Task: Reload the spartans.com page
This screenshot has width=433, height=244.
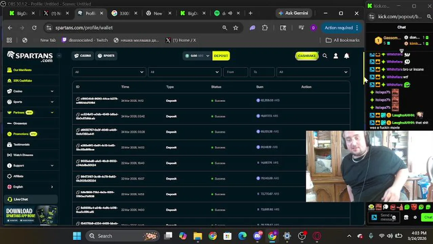Action: point(34,28)
